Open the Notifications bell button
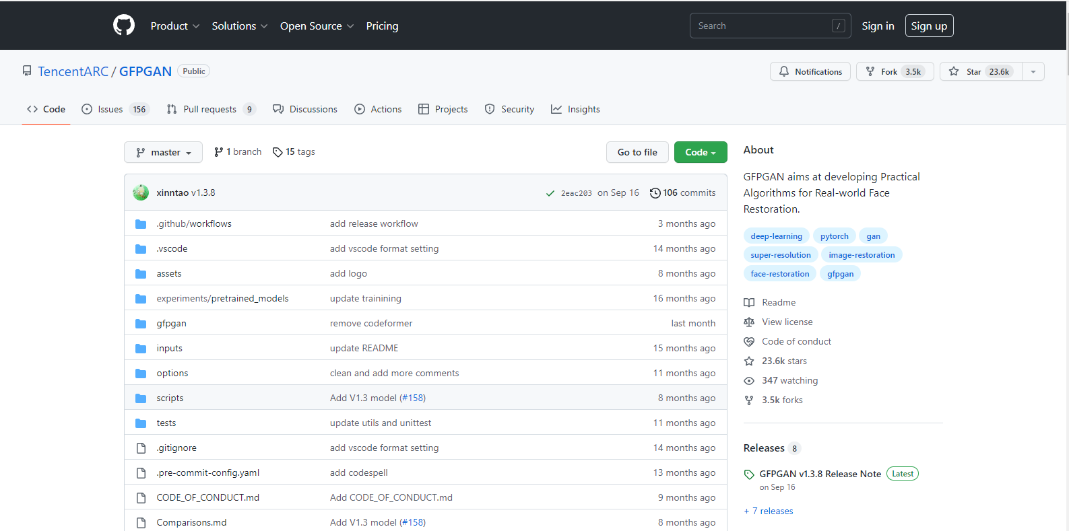 pyautogui.click(x=810, y=71)
